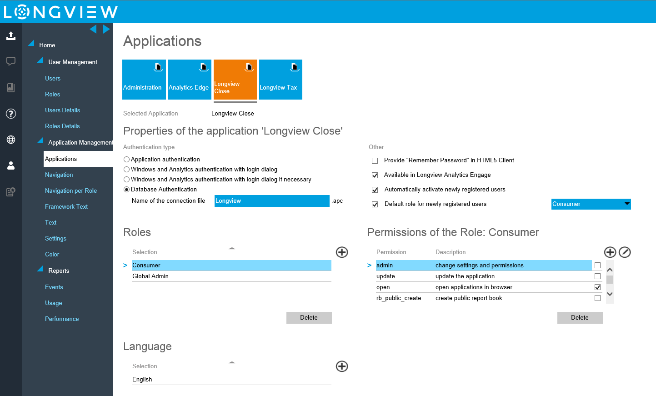Select the Longview Tax application tile
The image size is (656, 396).
(280, 80)
